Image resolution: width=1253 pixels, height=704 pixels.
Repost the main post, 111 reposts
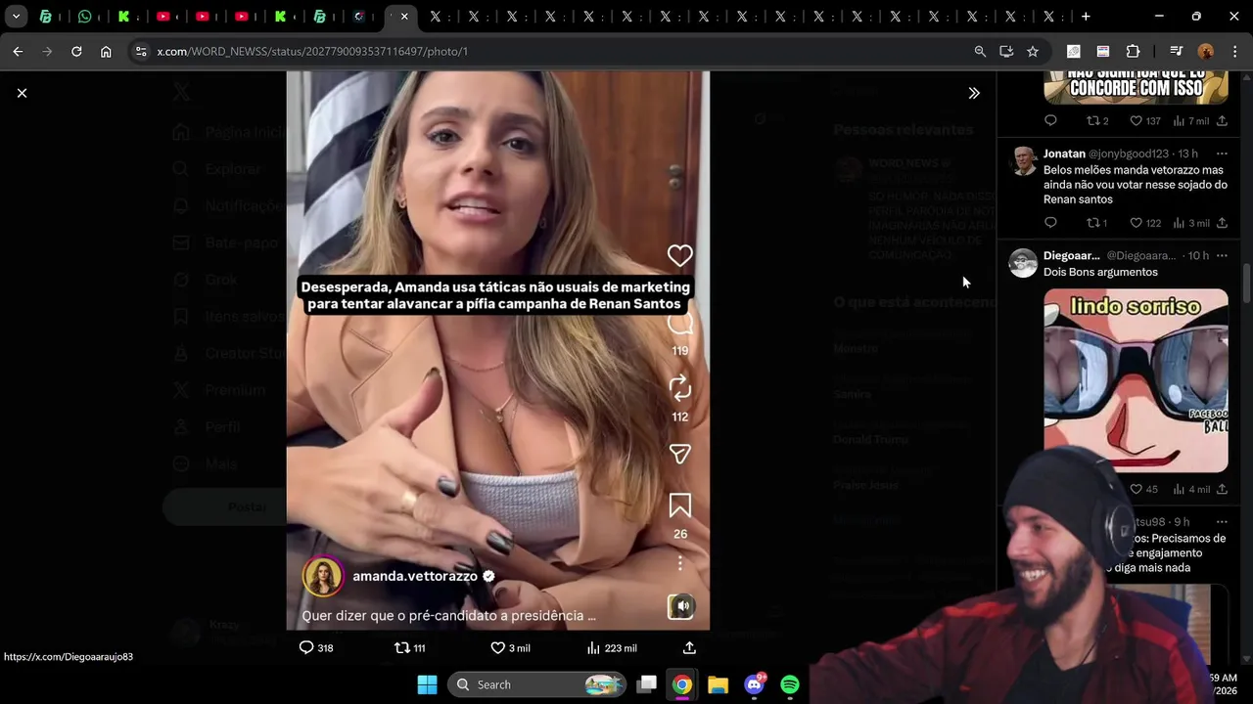coord(409,647)
